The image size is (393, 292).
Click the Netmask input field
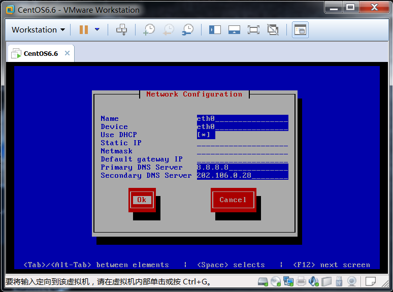coord(242,151)
